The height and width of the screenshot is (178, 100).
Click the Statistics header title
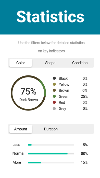click(x=51, y=17)
